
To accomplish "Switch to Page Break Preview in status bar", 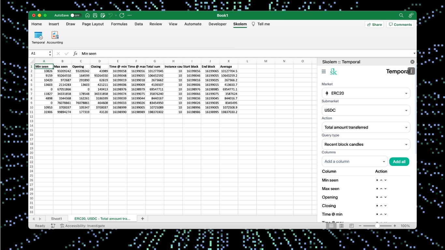I will (352, 226).
